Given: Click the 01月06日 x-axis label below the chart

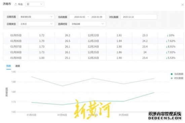Looking at the screenshot, I should (x=62, y=115).
